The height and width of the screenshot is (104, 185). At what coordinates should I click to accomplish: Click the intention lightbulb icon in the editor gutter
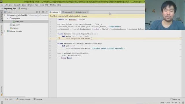tap(59, 38)
